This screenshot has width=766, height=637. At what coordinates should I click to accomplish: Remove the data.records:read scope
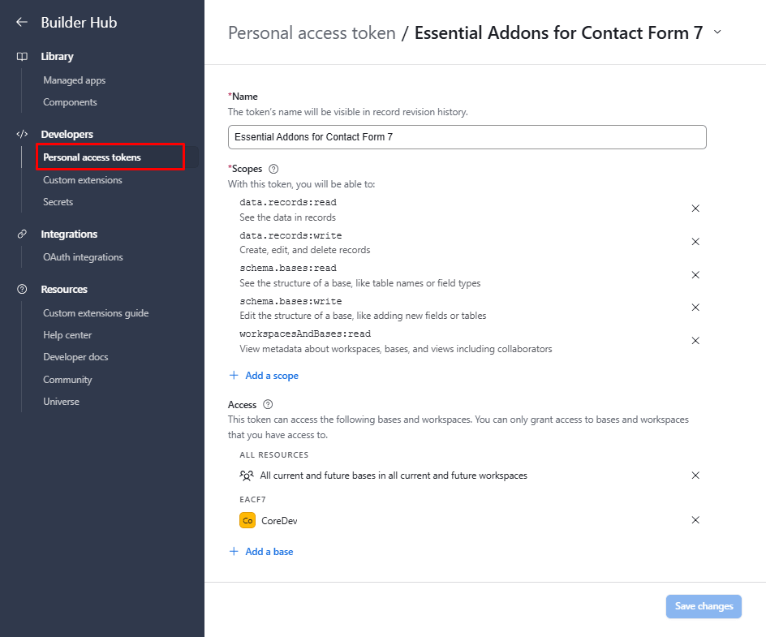pyautogui.click(x=695, y=209)
